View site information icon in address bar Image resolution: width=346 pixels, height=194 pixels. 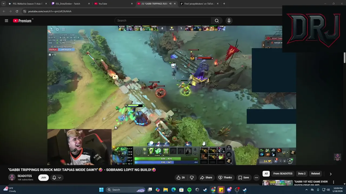point(25,11)
